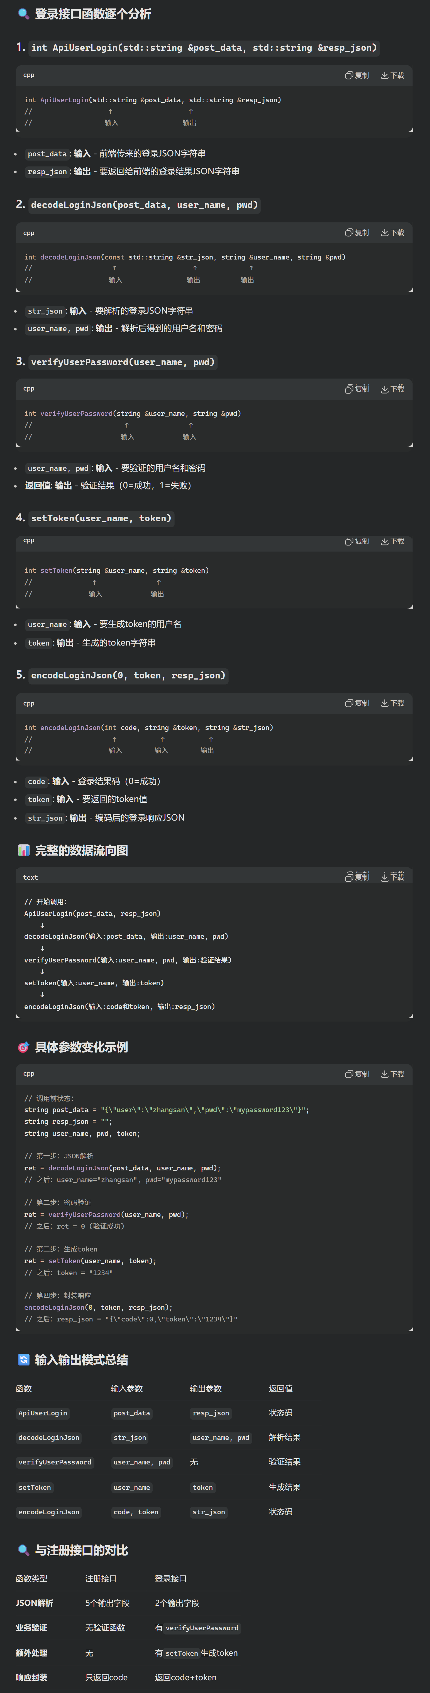Screen dimensions: 430x1693
Task: Click heading 5 encodeLoginJson(0, token, resp_json)
Action: (121, 675)
